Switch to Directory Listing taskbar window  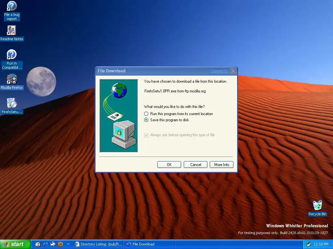click(98, 244)
